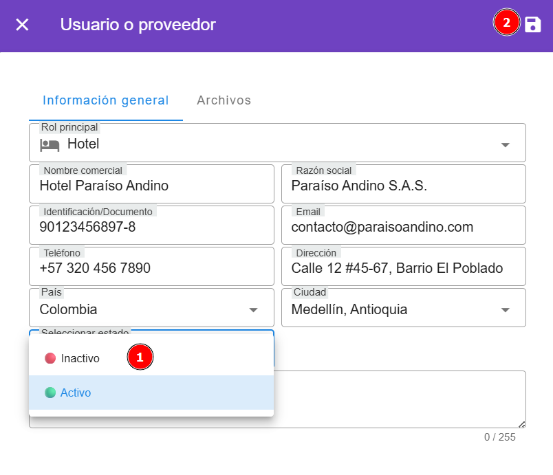Click red annotation marker number 2

pyautogui.click(x=506, y=23)
